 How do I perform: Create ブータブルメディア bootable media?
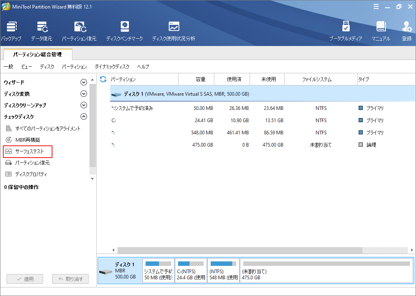346,31
